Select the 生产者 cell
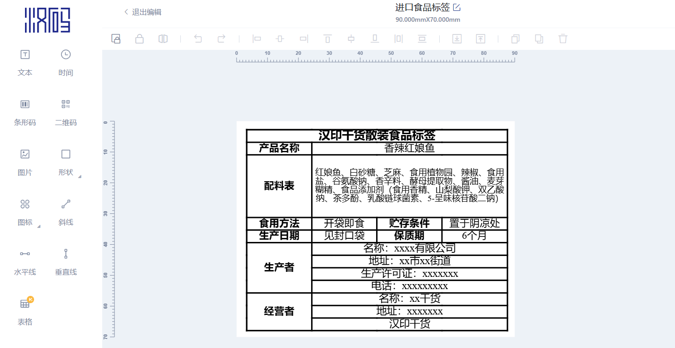Image resolution: width=675 pixels, height=348 pixels. 279,267
